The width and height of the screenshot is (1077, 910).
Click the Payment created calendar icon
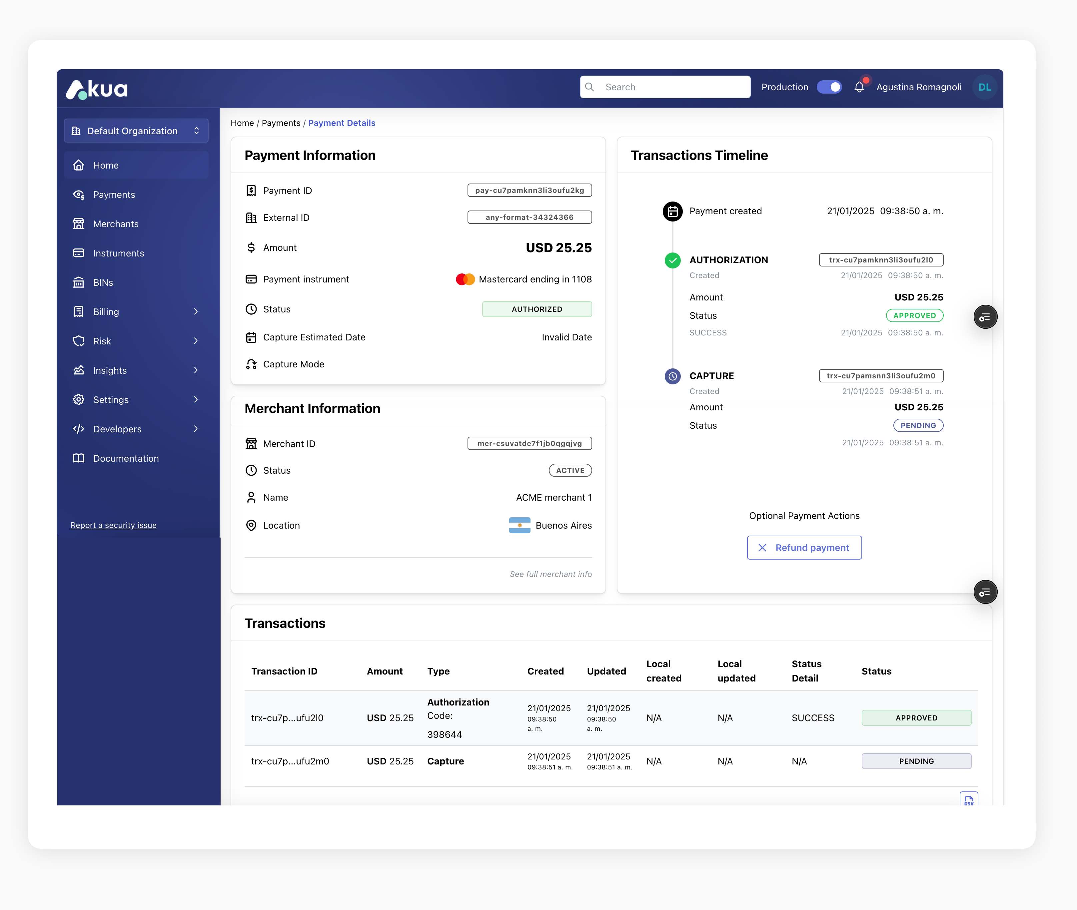coord(672,211)
